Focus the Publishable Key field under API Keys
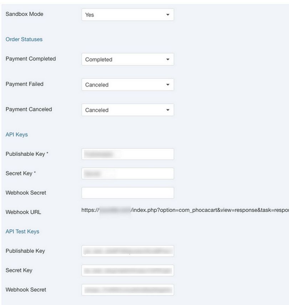The height and width of the screenshot is (305, 289). click(x=127, y=154)
